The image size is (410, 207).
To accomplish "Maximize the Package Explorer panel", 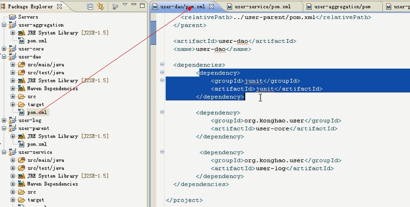I will click(142, 6).
